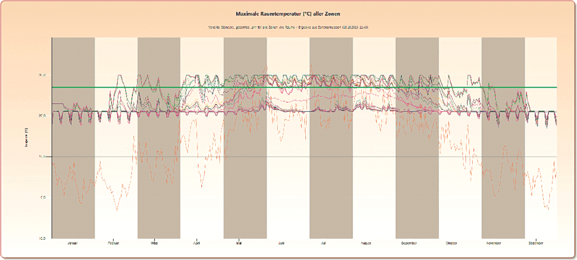Screen dimensions: 577x260
Task: Click the 5,0 y-axis tick label
Action: [43, 198]
